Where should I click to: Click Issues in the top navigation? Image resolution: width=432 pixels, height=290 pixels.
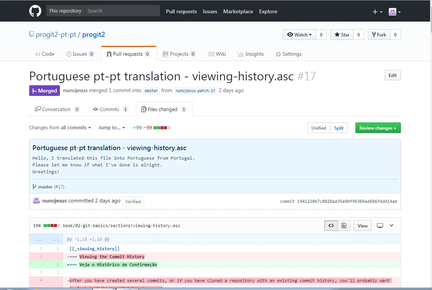pos(210,11)
